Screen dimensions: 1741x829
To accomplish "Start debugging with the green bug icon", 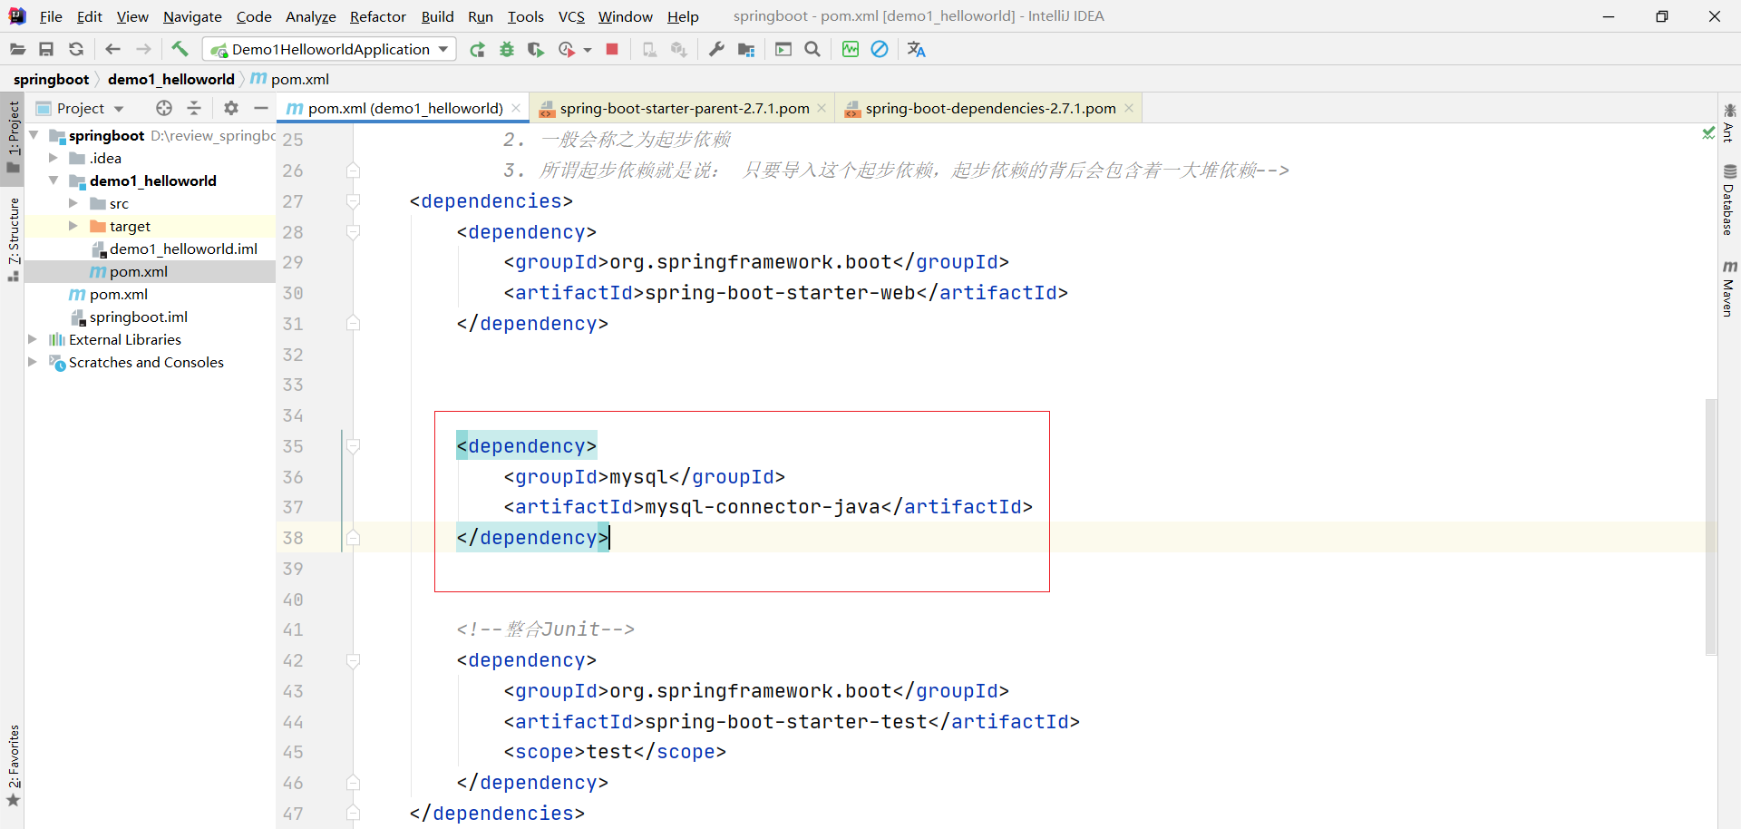I will point(507,49).
